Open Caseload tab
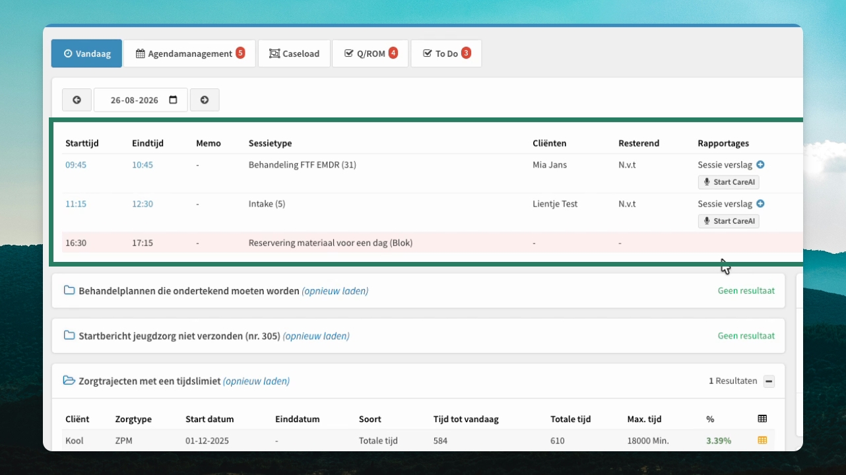 click(x=294, y=53)
